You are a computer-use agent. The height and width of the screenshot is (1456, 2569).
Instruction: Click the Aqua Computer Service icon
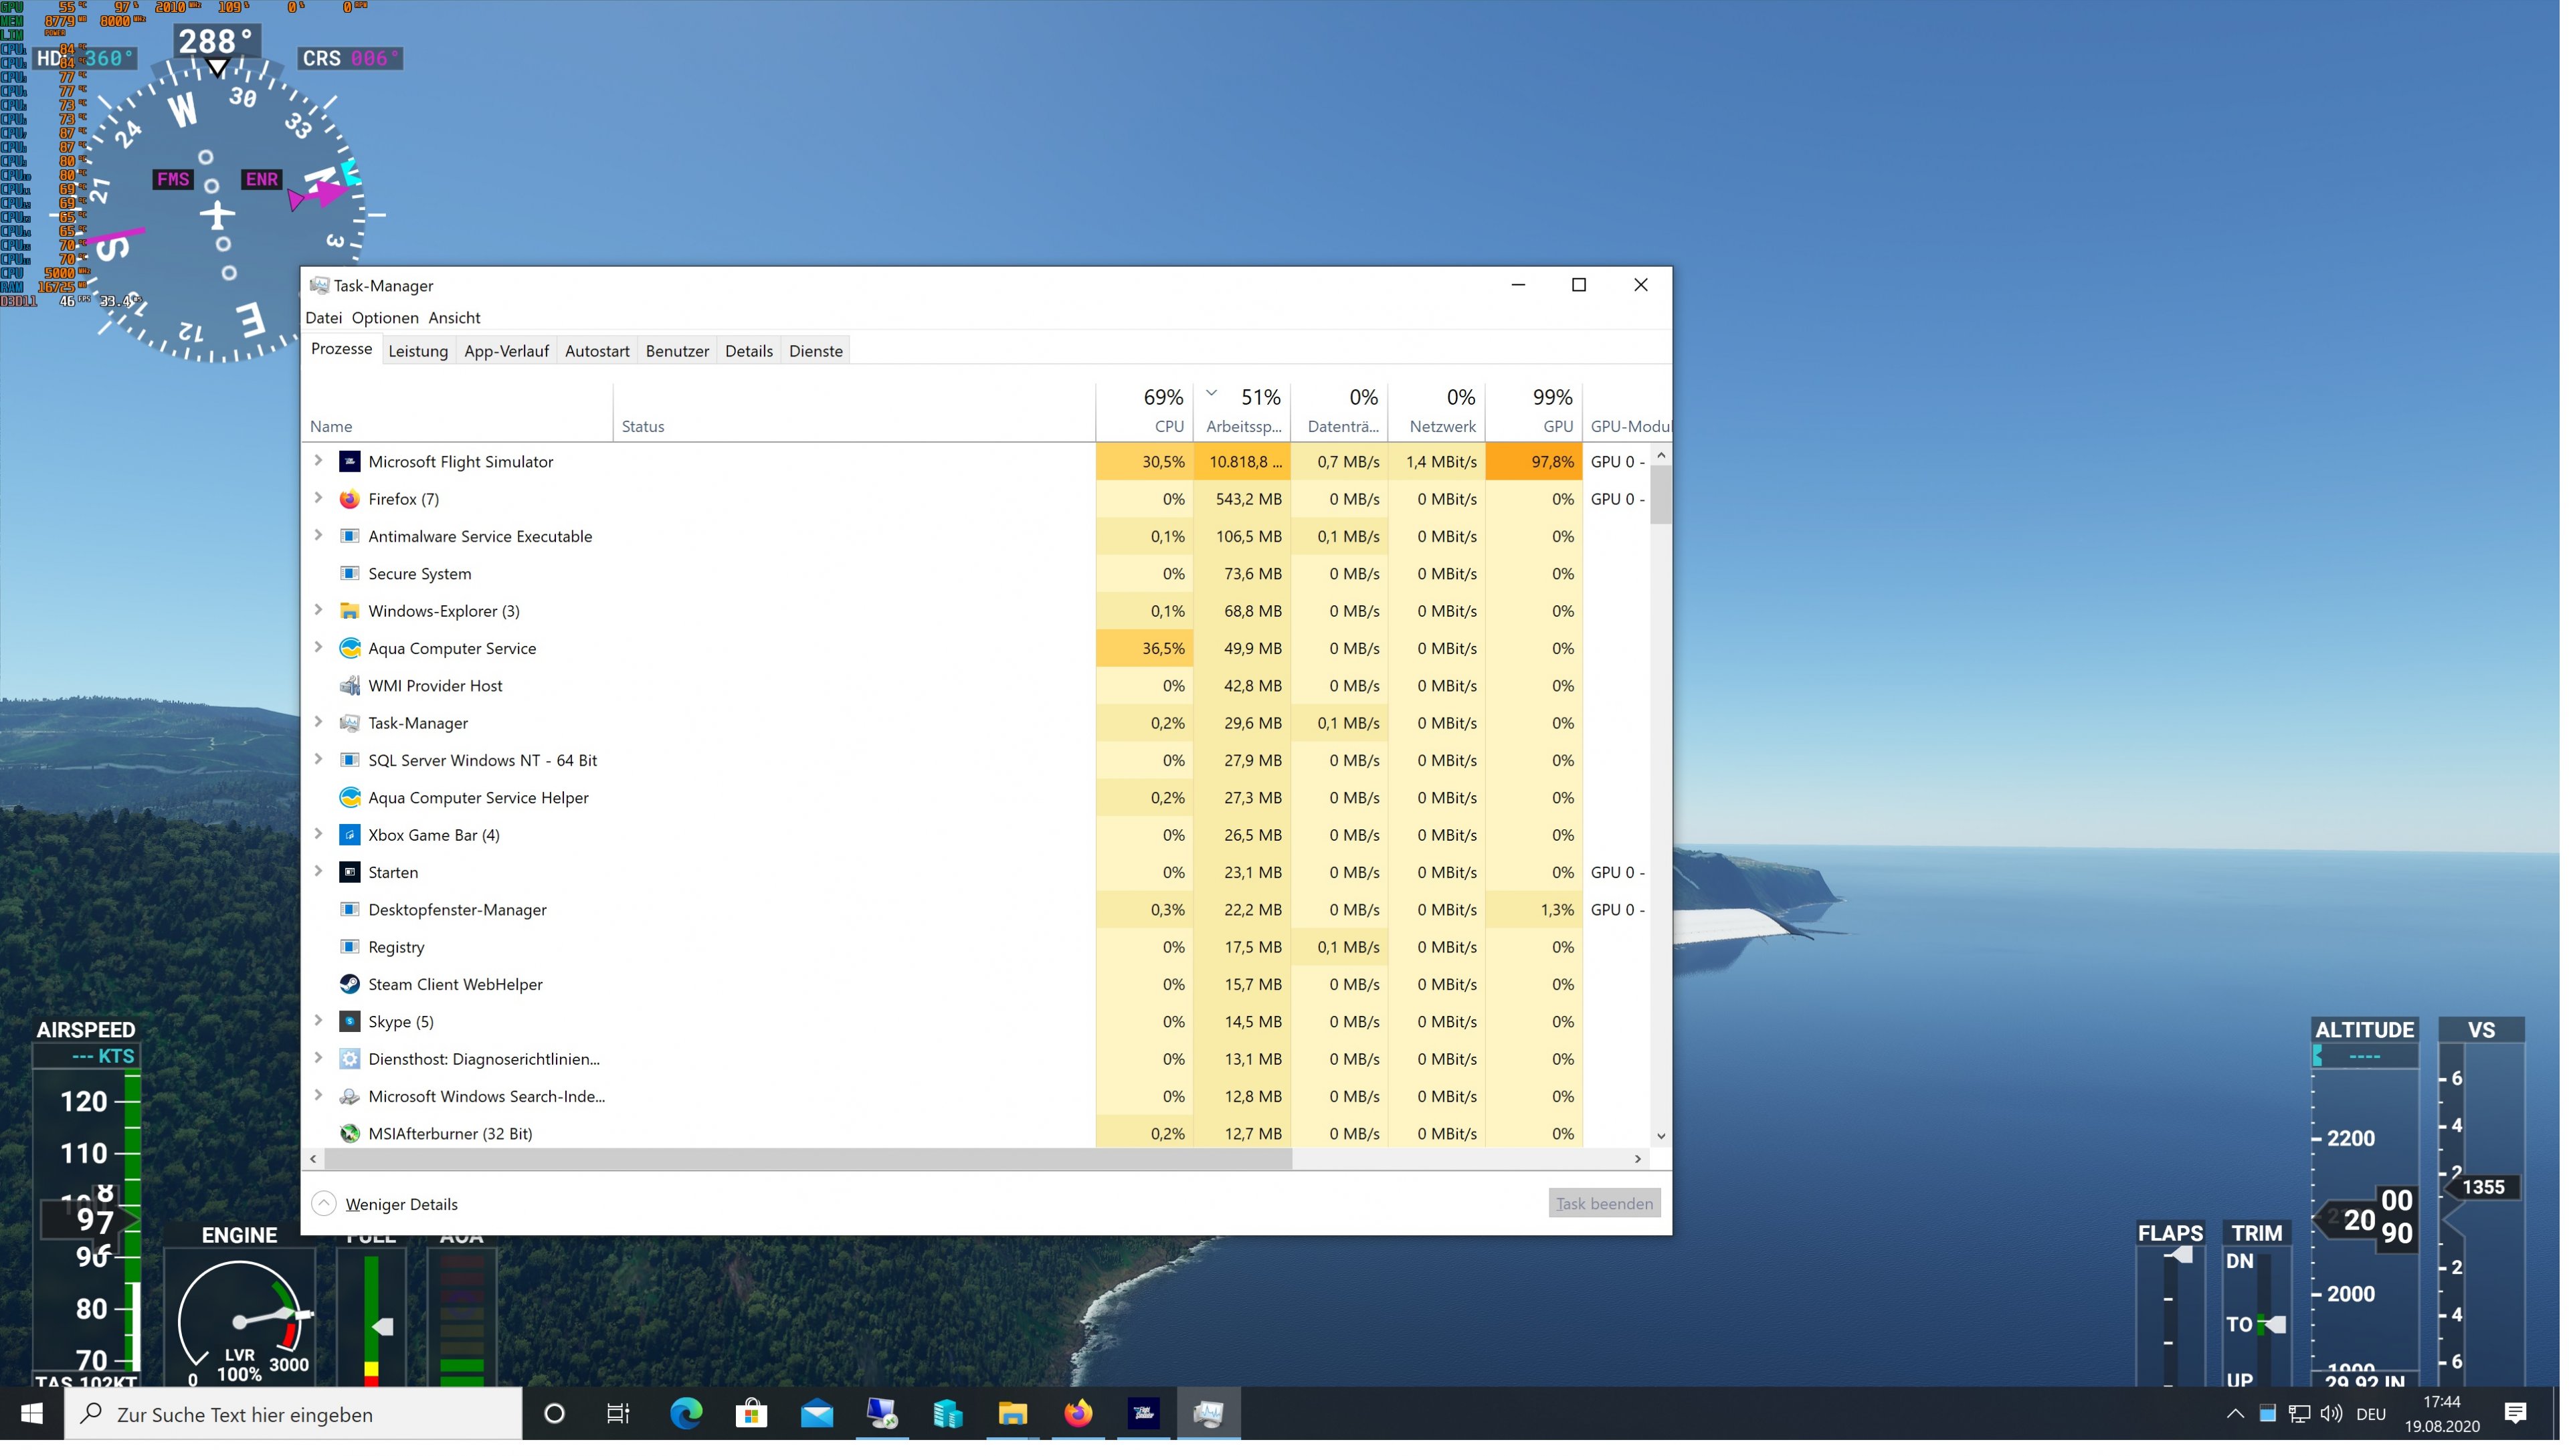(350, 650)
